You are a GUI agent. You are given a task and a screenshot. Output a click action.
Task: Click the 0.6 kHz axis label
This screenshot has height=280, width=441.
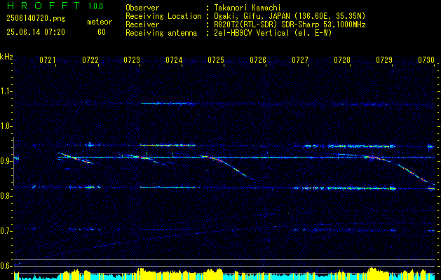6,266
